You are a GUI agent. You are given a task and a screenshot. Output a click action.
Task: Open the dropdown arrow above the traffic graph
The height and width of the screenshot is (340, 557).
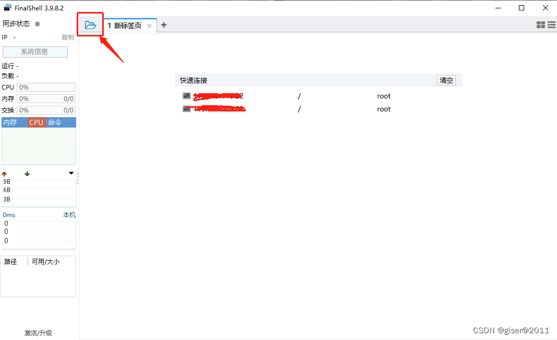[x=71, y=172]
